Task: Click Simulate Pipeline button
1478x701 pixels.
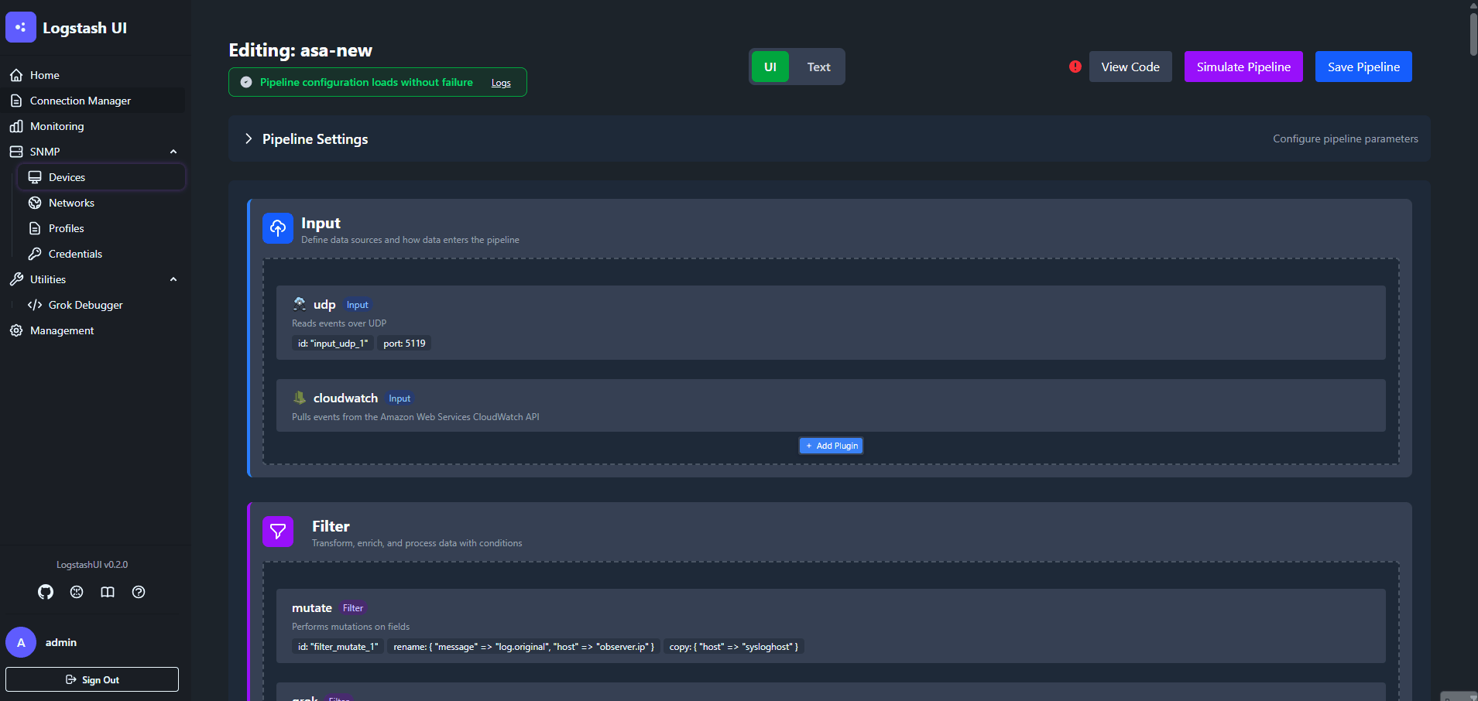Action: click(1243, 67)
